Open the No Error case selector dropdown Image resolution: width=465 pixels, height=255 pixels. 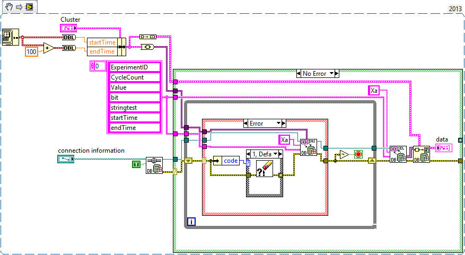click(318, 74)
